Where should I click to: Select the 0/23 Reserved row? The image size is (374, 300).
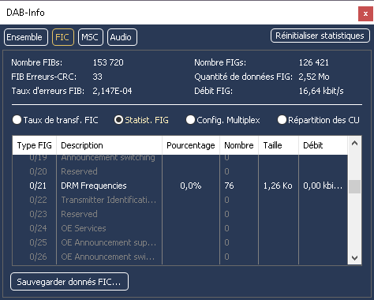point(180,214)
